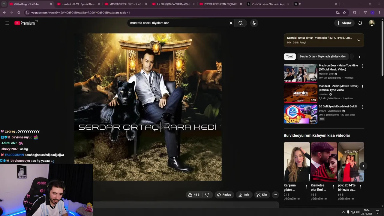Go to YouTube Premium home logo

point(25,23)
